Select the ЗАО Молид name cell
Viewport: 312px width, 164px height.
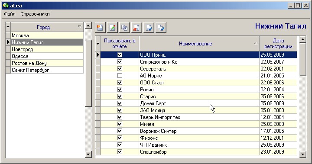199,110
